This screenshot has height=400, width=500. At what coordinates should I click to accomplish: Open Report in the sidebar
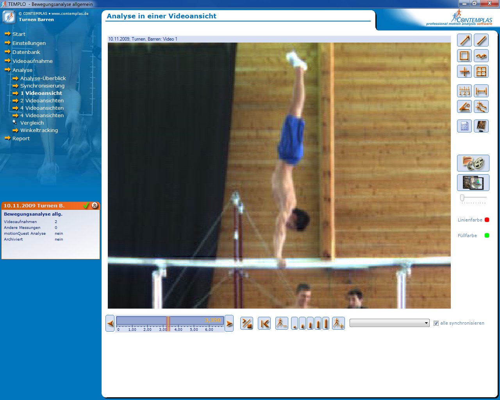(21, 138)
